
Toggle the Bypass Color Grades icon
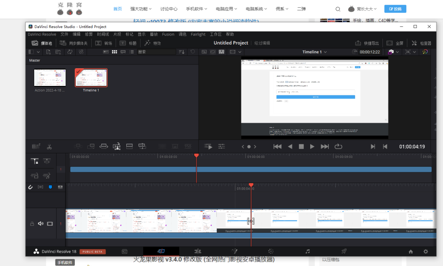[x=425, y=52]
